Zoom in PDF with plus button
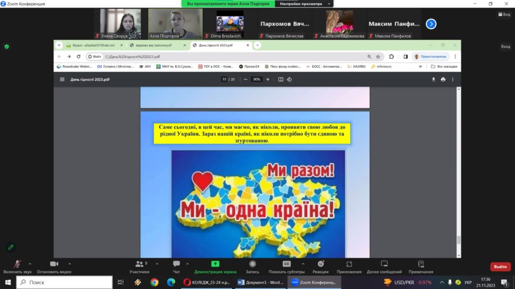Image resolution: width=515 pixels, height=289 pixels. click(x=268, y=79)
